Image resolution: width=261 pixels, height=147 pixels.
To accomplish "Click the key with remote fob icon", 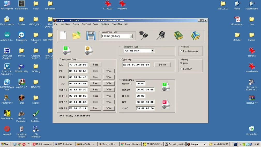I will pos(161,35).
